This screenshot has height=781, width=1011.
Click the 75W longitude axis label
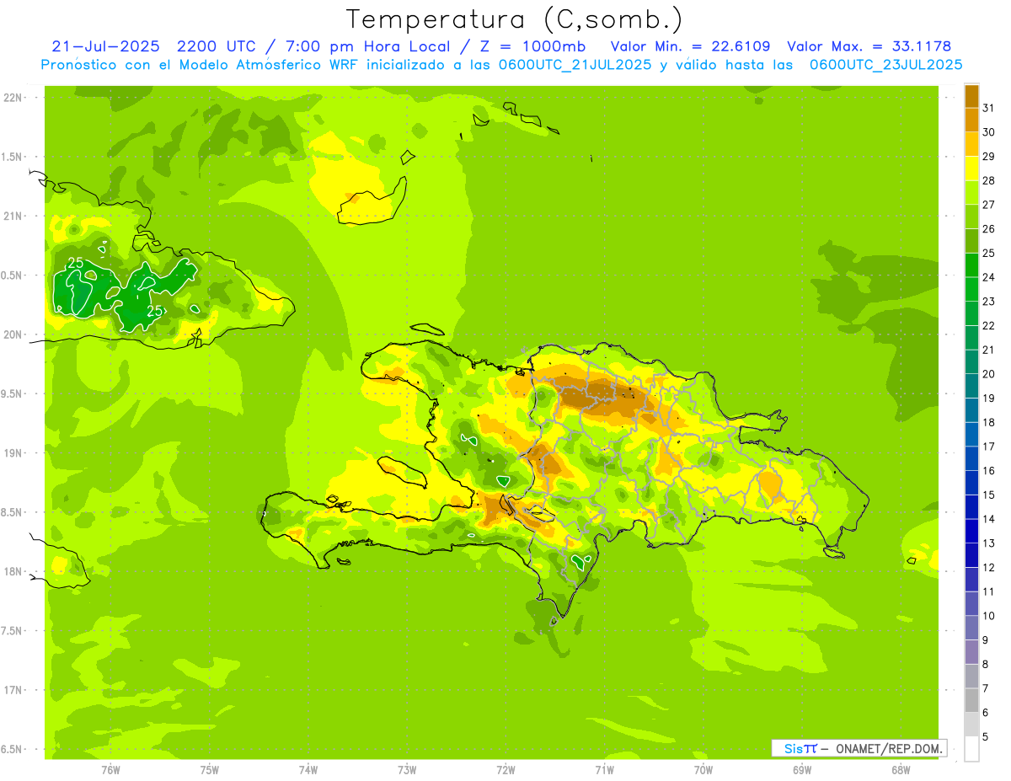coord(210,770)
